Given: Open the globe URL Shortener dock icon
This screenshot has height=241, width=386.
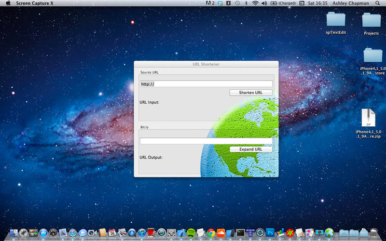Looking at the screenshot, I should tap(329, 233).
